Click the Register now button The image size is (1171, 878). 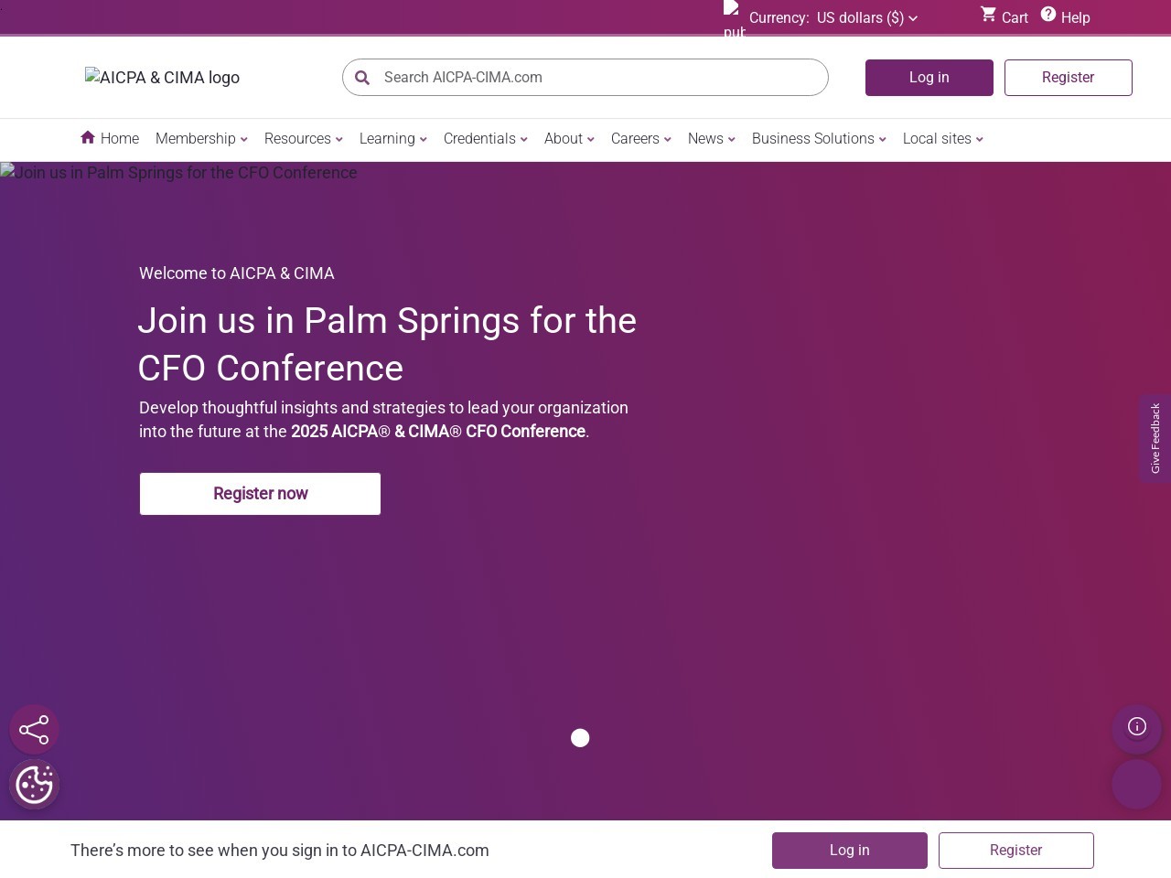click(x=260, y=494)
